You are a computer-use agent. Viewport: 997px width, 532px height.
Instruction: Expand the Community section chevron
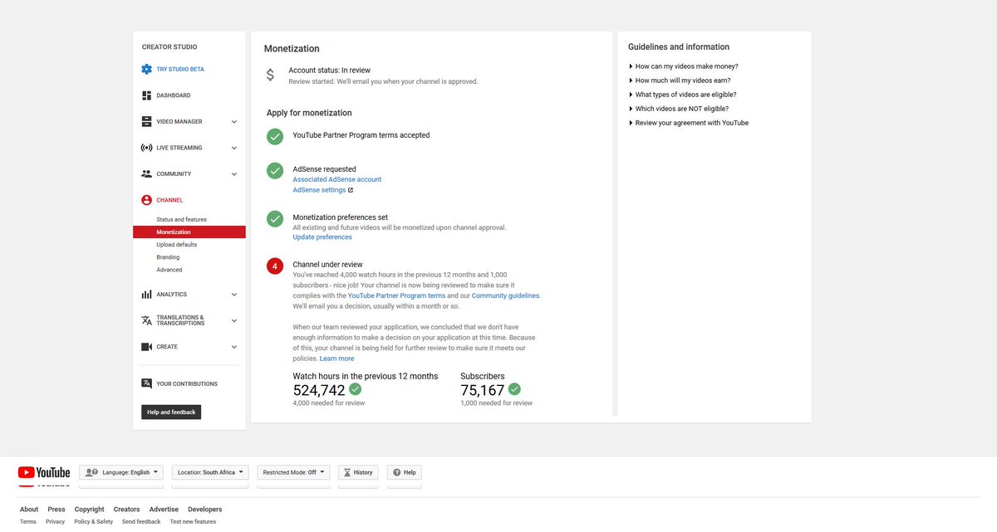pyautogui.click(x=234, y=174)
